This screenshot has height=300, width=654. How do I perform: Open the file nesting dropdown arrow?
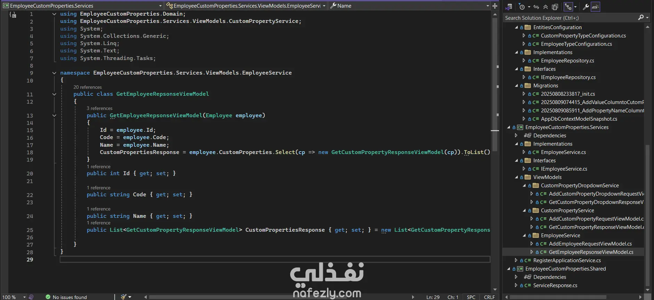575,7
